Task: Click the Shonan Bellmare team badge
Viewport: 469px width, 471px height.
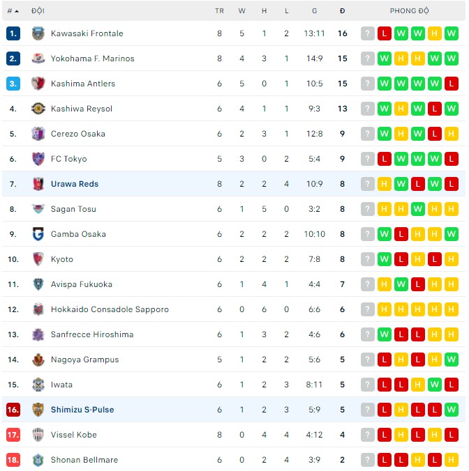Action: coord(38,460)
